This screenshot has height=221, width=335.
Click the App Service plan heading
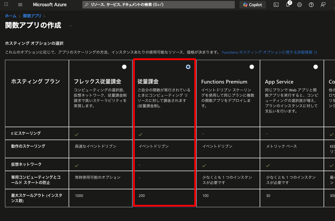279,82
